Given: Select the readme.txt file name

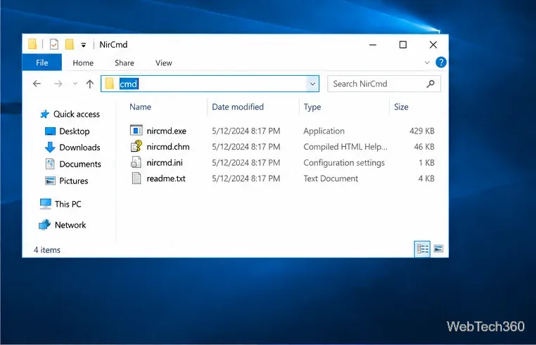Looking at the screenshot, I should 166,178.
